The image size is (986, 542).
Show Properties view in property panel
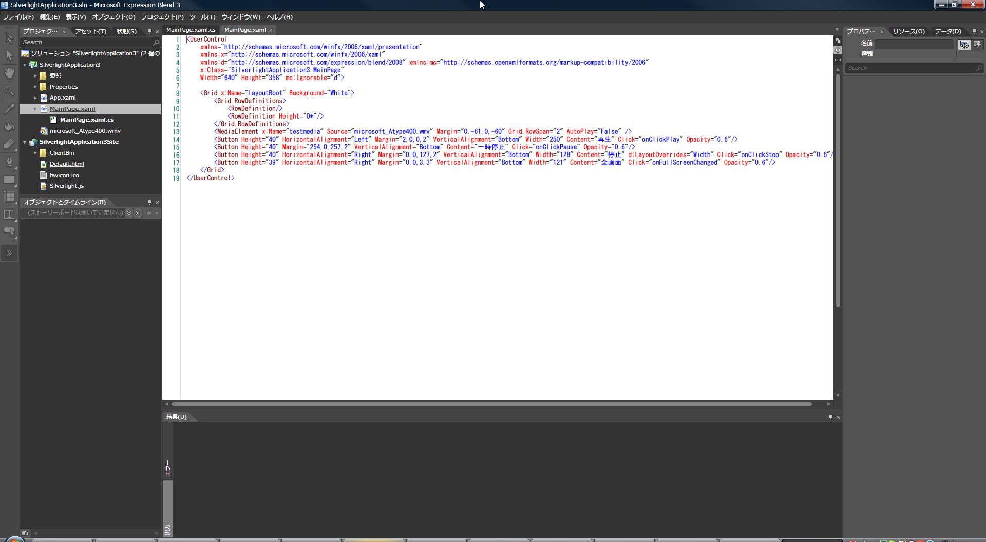(x=964, y=44)
